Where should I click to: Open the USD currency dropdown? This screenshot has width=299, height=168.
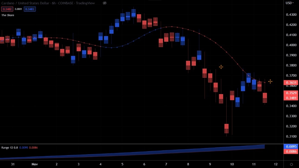point(290,3)
